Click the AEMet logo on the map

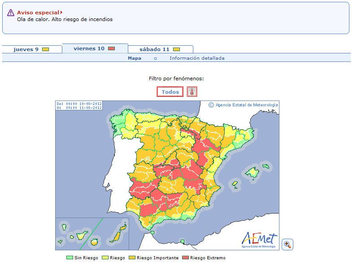point(259,240)
